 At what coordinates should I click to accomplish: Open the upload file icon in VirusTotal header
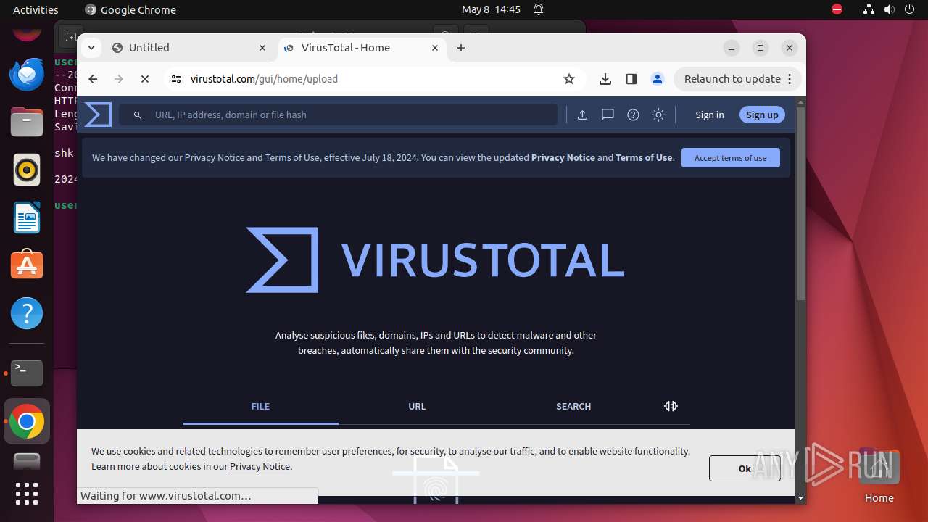point(582,115)
